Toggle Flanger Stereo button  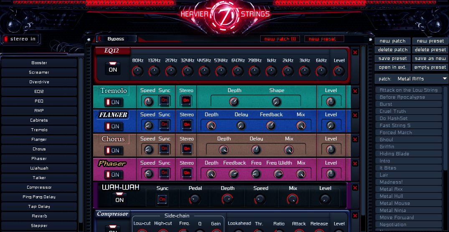point(186,125)
